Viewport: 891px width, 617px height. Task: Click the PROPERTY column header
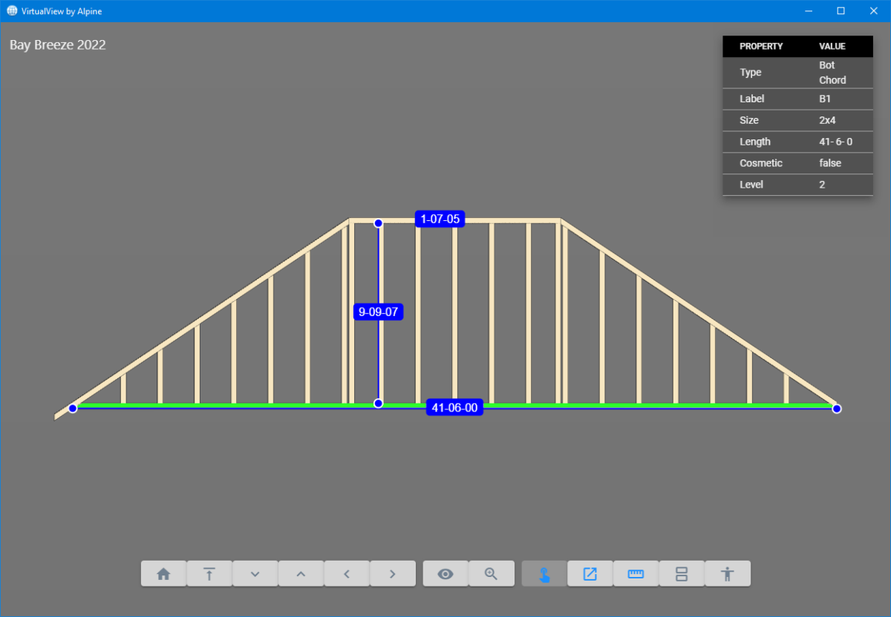coord(761,46)
